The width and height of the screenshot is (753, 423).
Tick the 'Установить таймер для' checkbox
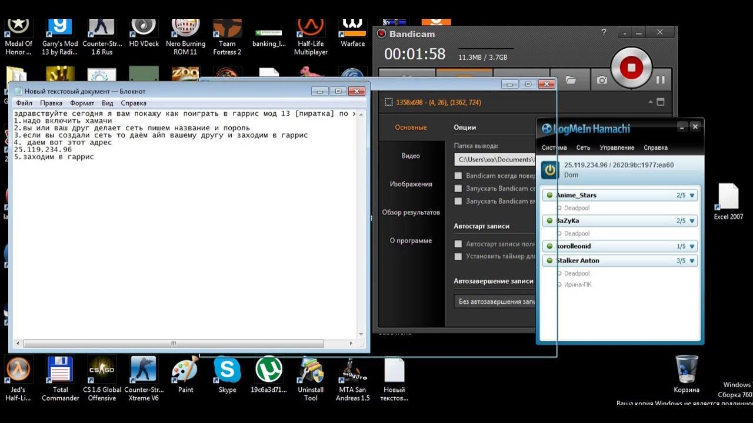[x=458, y=256]
